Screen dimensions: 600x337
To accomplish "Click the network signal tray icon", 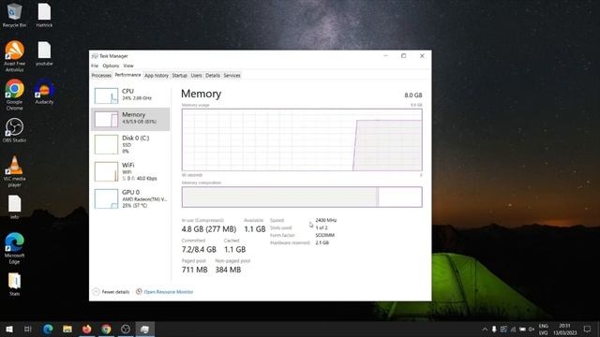I will (x=513, y=329).
